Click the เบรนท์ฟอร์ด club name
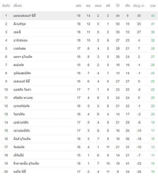This screenshot has width=158, height=176. point(21,106)
